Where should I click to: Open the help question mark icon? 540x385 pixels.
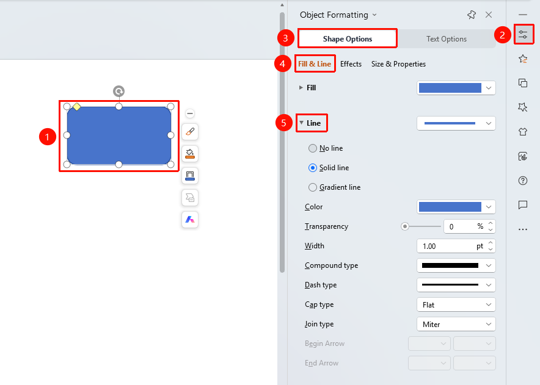(523, 181)
